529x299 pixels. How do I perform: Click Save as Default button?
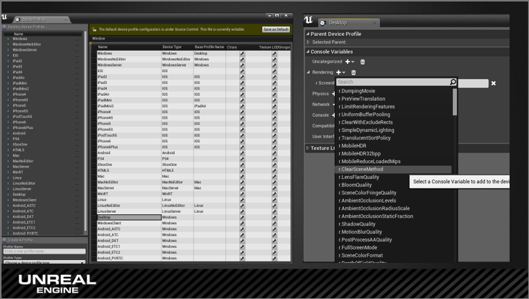click(x=276, y=30)
